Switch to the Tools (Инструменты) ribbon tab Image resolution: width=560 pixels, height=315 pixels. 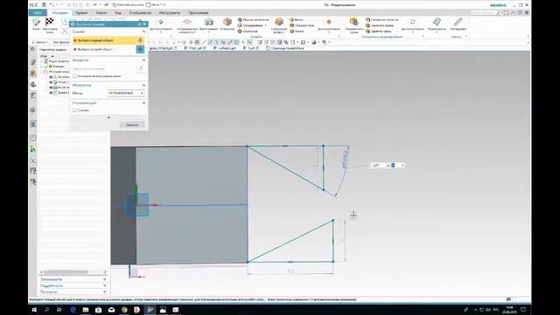(169, 12)
